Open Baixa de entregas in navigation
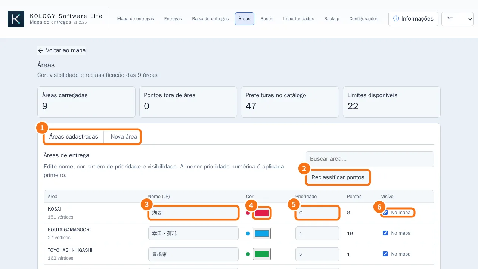 click(210, 19)
